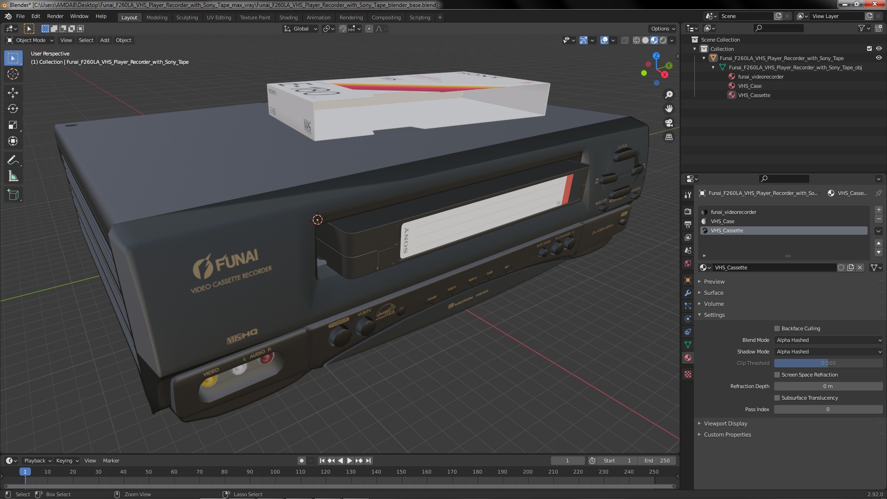Viewport: 887px width, 499px height.
Task: Open the Tool properties tab
Action: [x=688, y=196]
